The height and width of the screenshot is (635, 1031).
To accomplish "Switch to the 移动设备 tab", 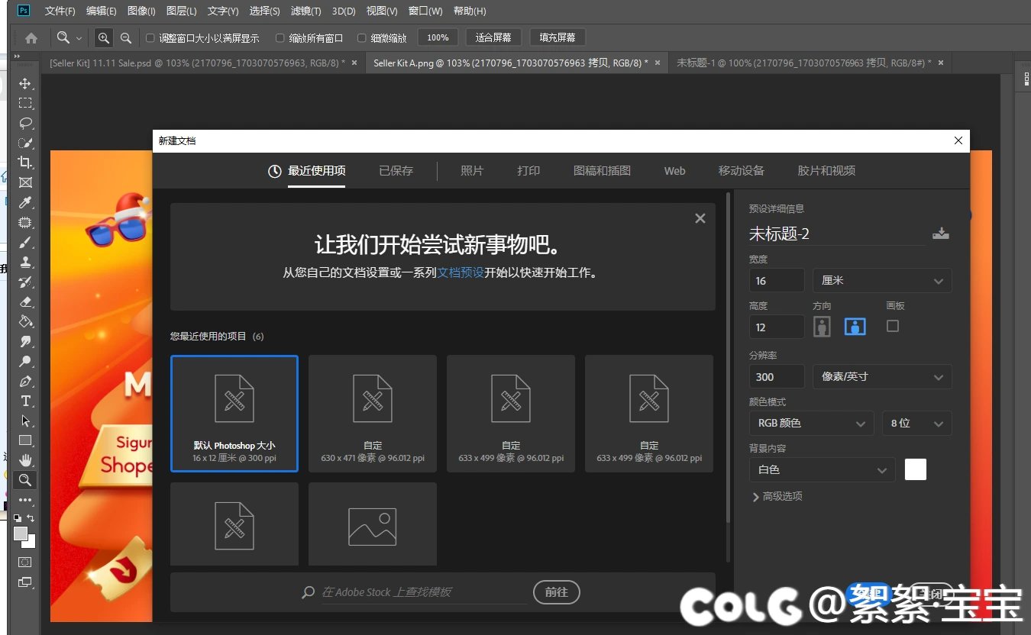I will click(741, 171).
